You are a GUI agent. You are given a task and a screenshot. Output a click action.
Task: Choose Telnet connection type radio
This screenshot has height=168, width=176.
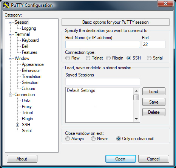tap(88, 58)
